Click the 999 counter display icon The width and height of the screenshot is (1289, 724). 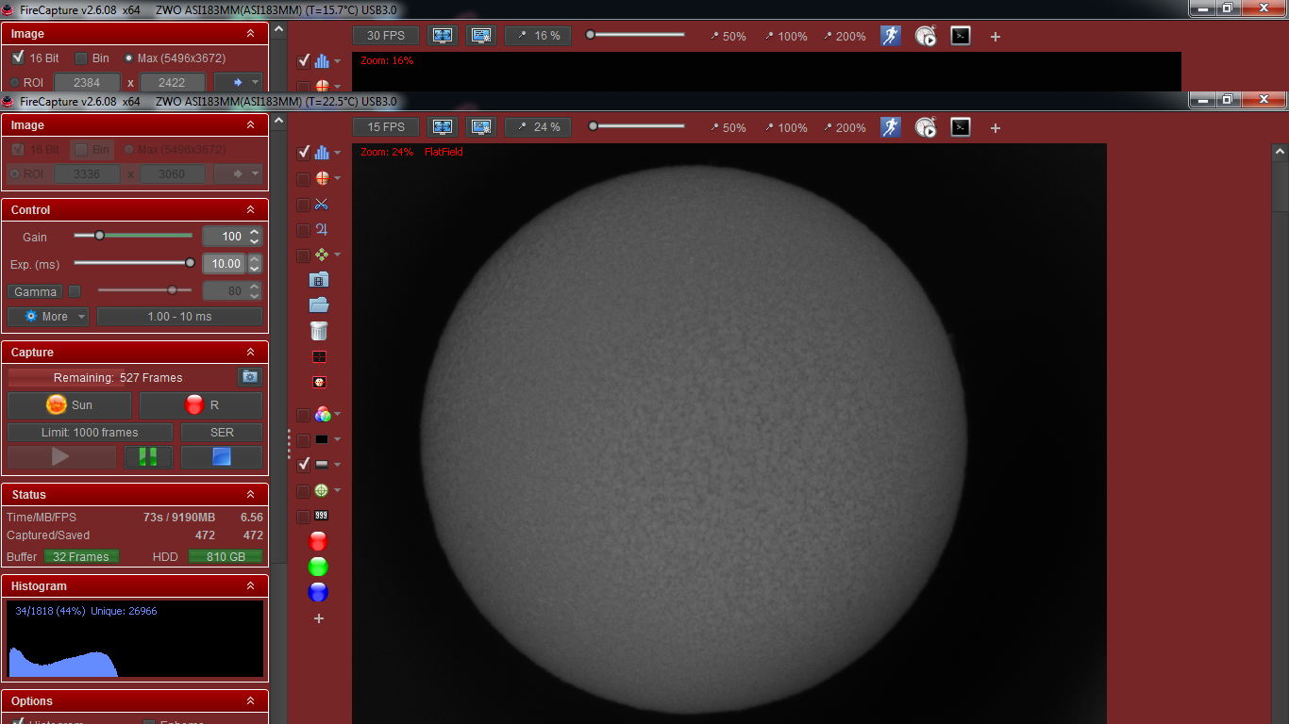coord(321,516)
